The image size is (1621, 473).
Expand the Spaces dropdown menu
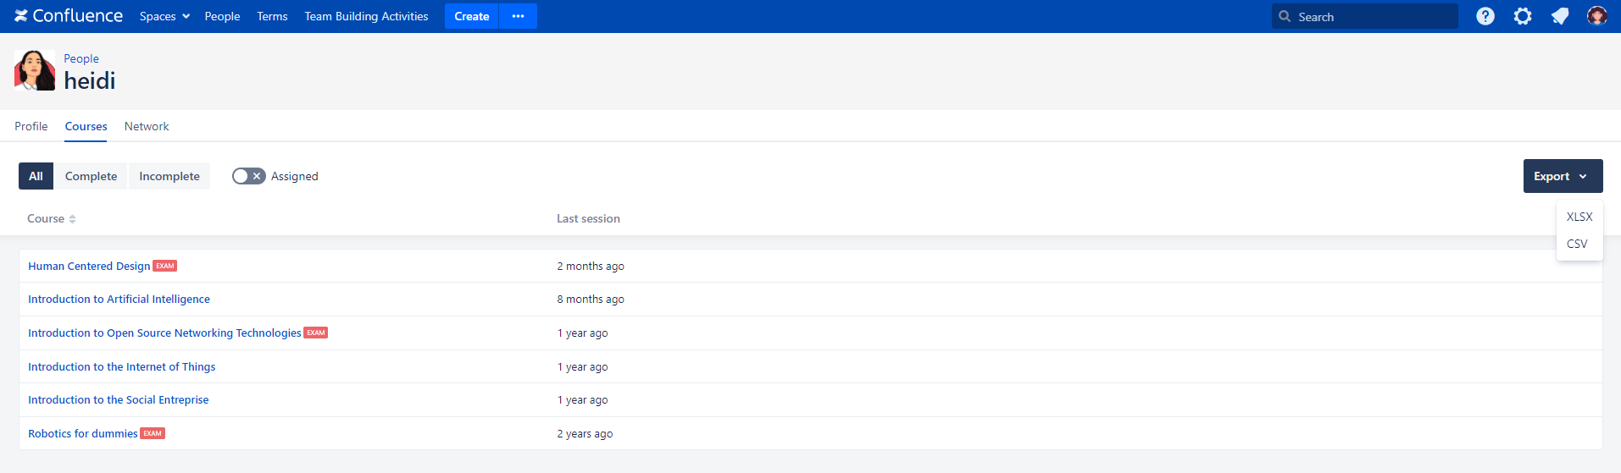[164, 16]
